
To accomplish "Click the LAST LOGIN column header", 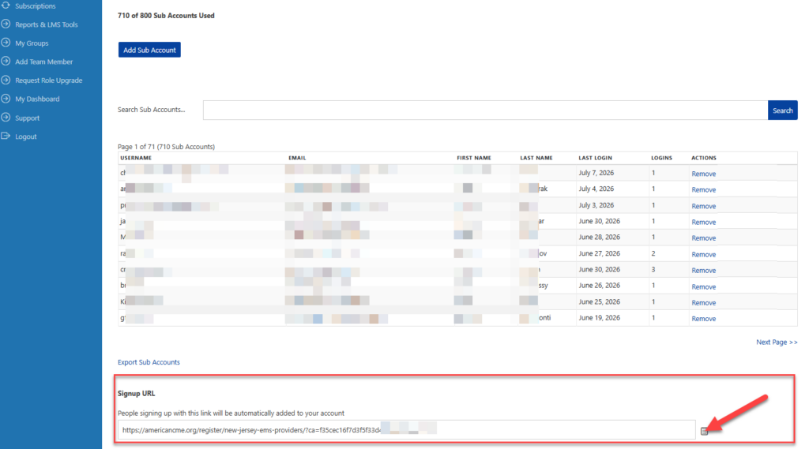I will pos(596,158).
